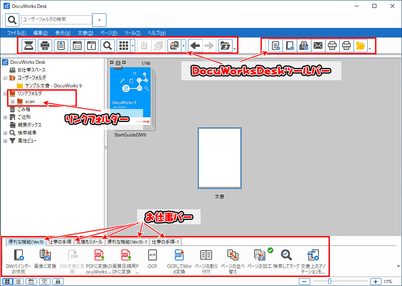
Task: Click the import document icon with down arrow
Action: 61,46
